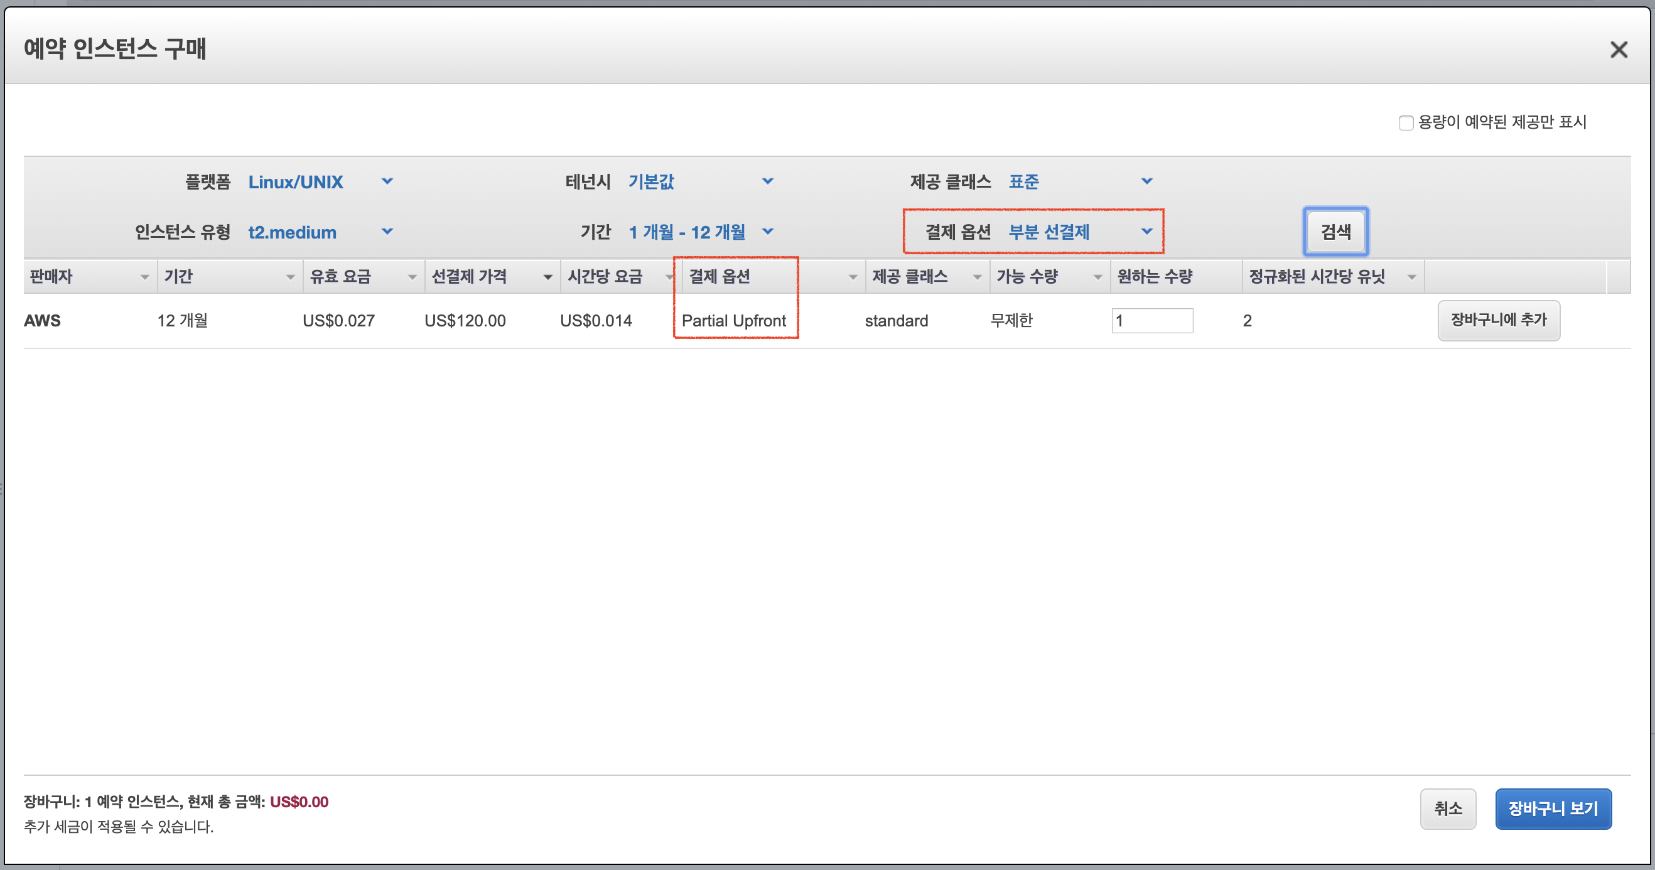The width and height of the screenshot is (1655, 870).
Task: Click the 제공 클래스 column sort arrow
Action: [977, 277]
